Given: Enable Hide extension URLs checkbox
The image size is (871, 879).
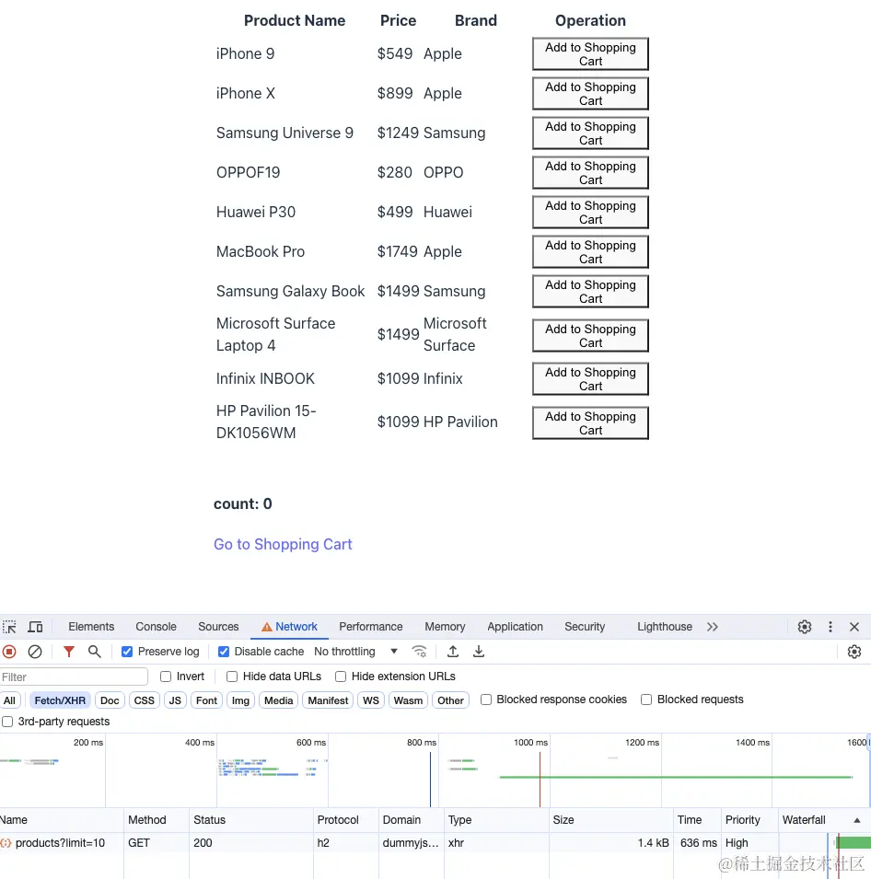Looking at the screenshot, I should [341, 677].
